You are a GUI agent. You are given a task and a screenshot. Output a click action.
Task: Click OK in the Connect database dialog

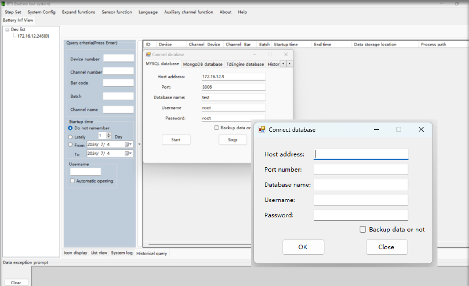[303, 247]
